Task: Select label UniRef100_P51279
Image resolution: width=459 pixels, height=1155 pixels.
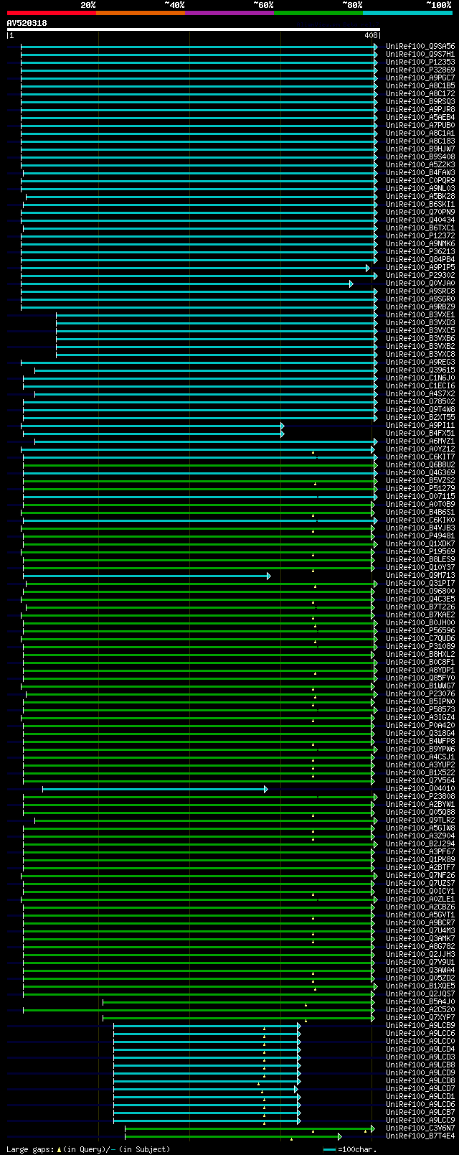Action: [420, 488]
